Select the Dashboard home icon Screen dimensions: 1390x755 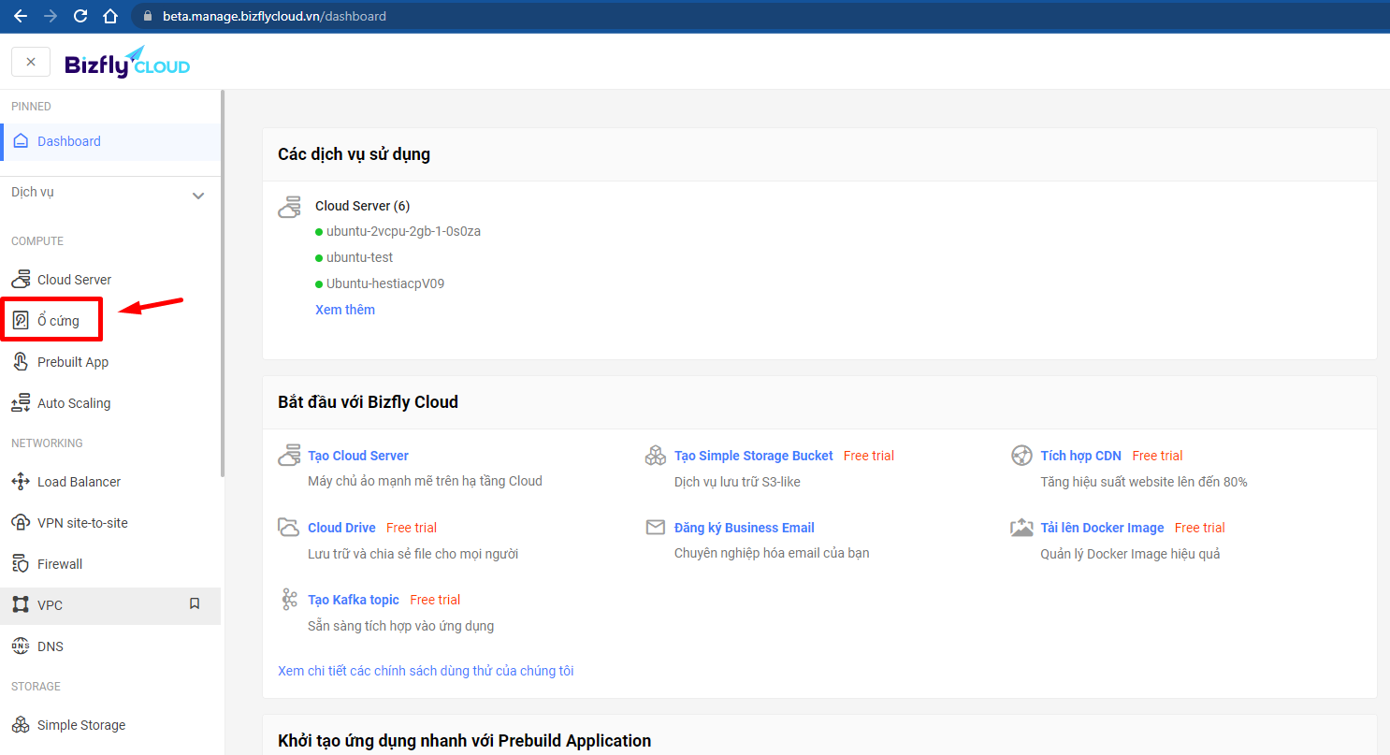coord(21,141)
